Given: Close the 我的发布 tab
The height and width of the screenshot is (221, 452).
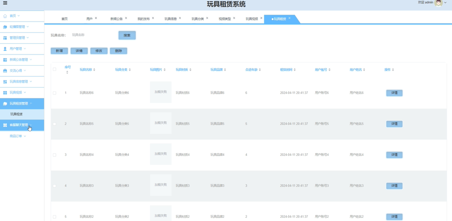Looking at the screenshot, I should 153,18.
